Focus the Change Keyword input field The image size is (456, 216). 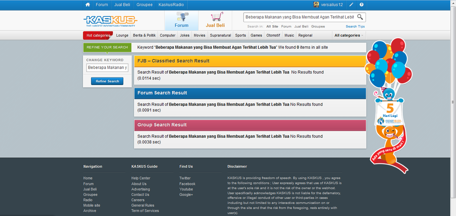click(x=107, y=68)
